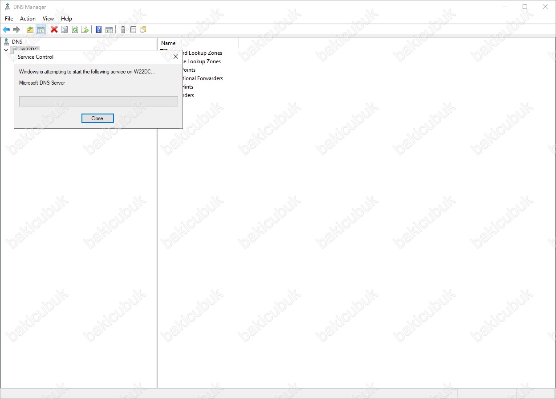Click the Up One Level folder icon

[x=30, y=30]
